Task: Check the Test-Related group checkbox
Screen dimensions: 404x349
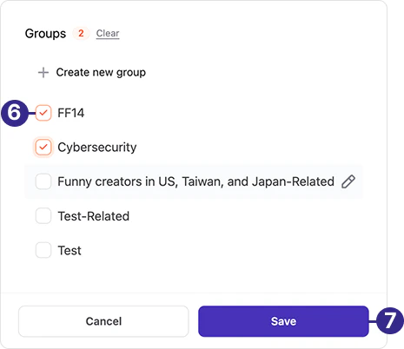Action: coord(43,216)
